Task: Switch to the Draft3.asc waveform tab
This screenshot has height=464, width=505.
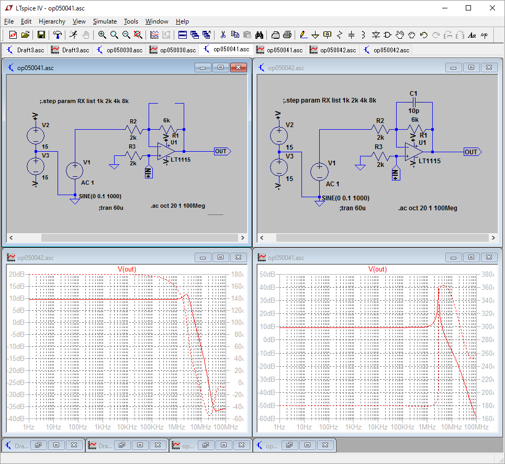Action: [71, 50]
